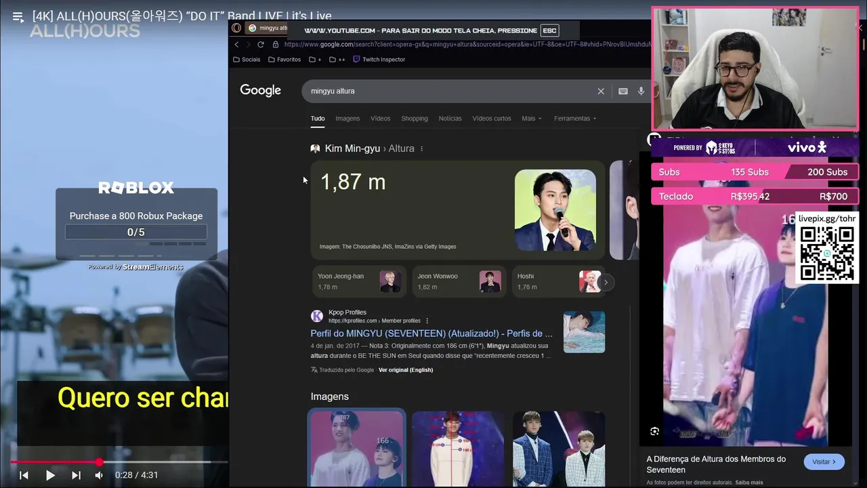Select the Tudo search tab
The height and width of the screenshot is (488, 867).
[x=318, y=119]
